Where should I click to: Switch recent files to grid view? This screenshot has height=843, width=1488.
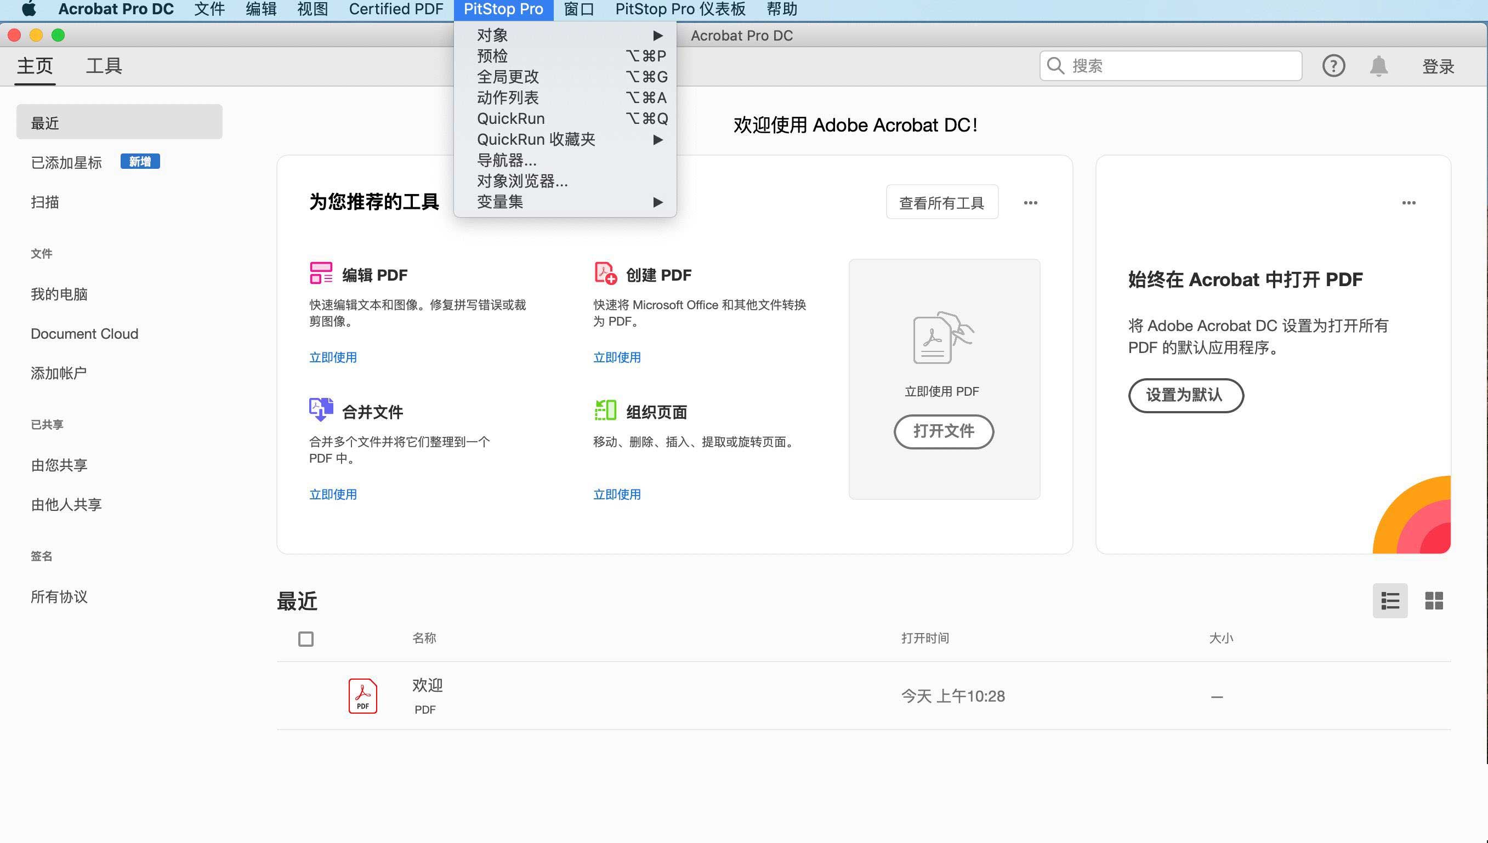[1434, 600]
